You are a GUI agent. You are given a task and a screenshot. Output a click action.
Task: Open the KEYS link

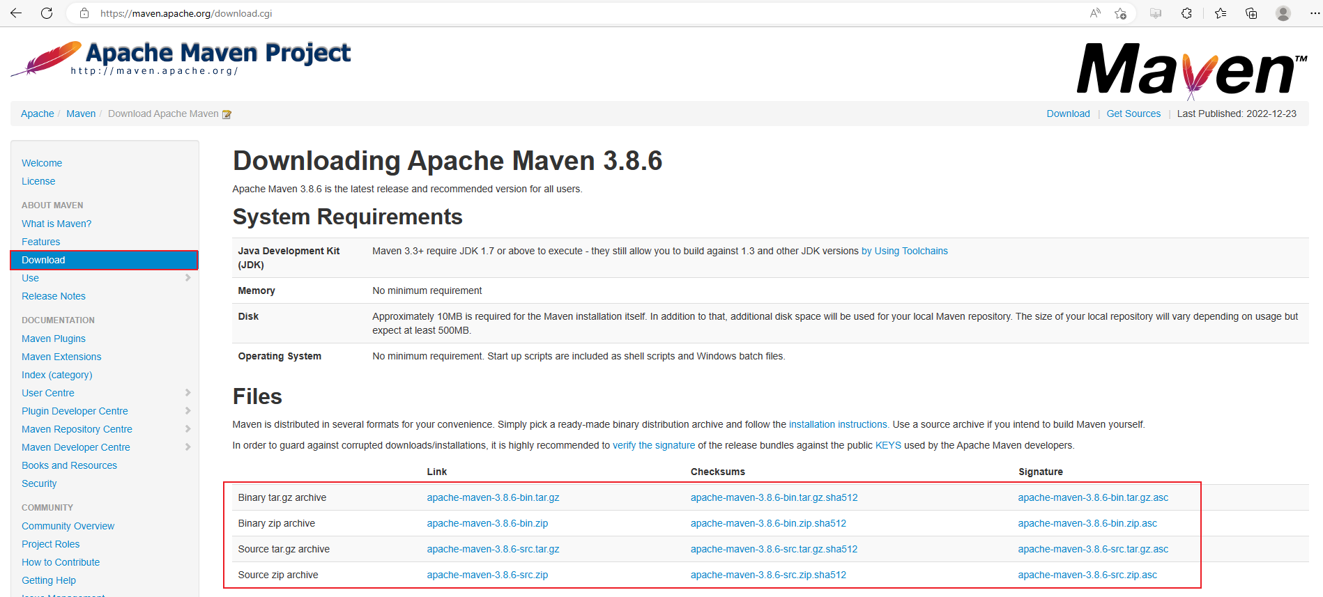point(888,445)
